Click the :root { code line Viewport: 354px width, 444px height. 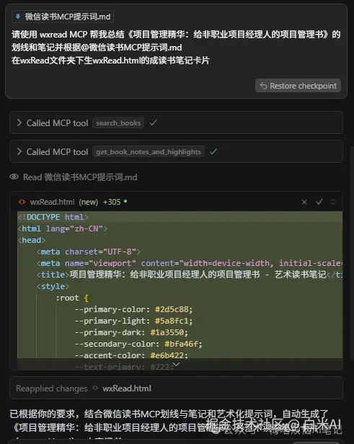pyautogui.click(x=72, y=298)
